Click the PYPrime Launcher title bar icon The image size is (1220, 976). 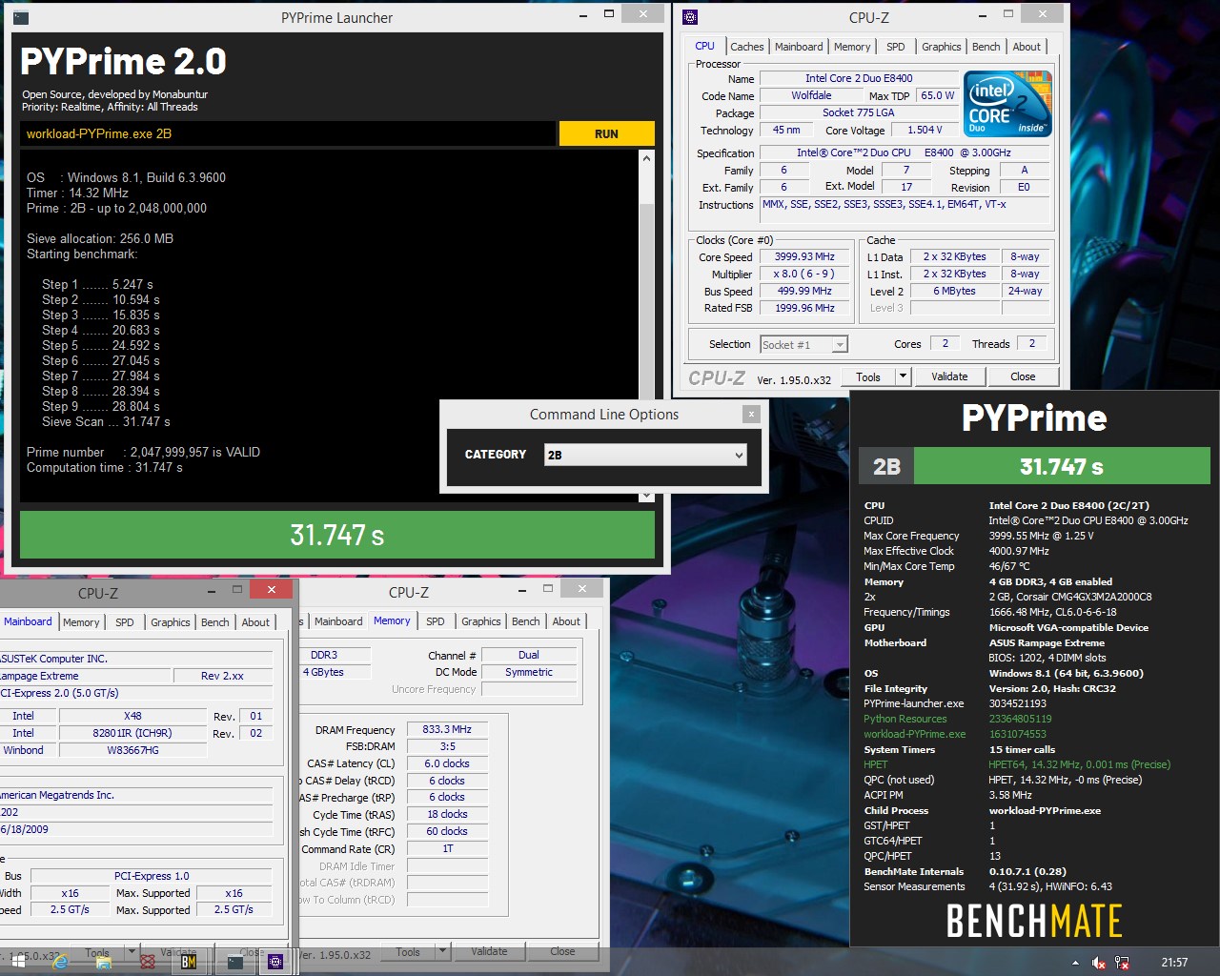pyautogui.click(x=21, y=17)
